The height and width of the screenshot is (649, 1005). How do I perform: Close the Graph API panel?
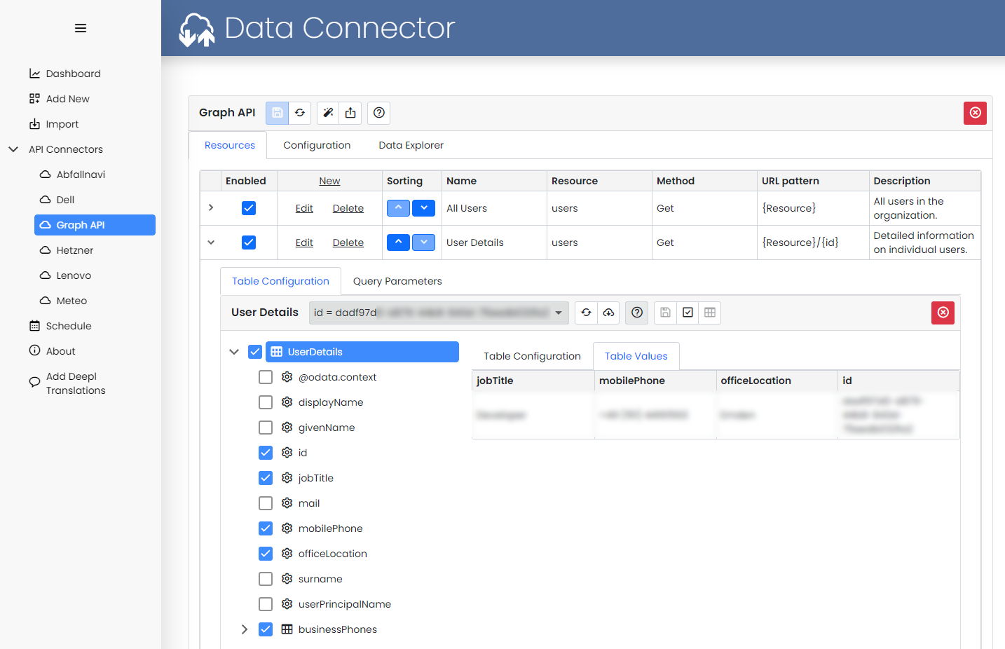[975, 113]
